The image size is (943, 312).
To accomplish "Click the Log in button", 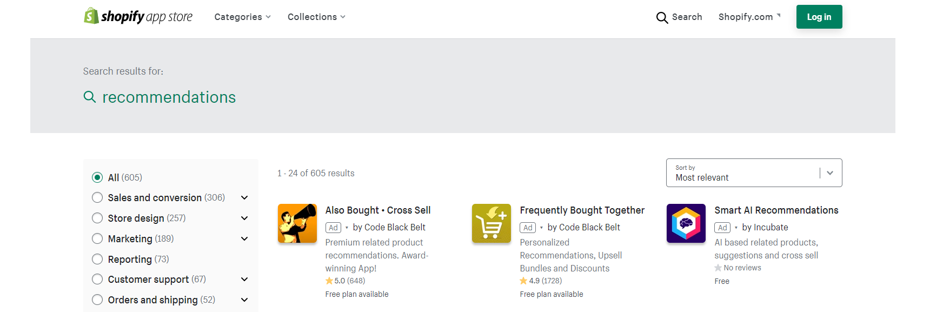I will tap(819, 17).
